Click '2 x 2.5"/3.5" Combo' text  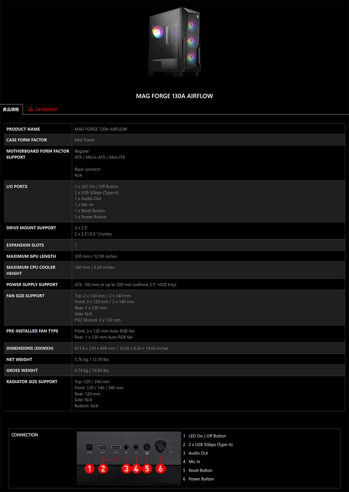pyautogui.click(x=93, y=234)
